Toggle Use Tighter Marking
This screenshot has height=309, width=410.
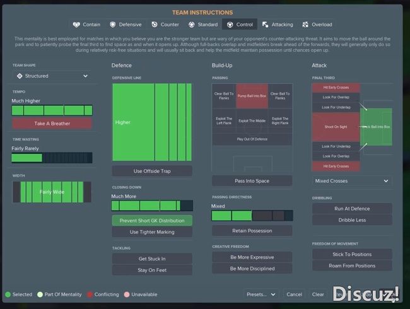[152, 232]
